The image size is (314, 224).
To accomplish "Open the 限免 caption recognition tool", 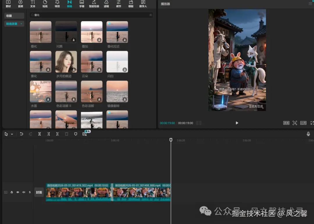I will coord(85,134).
